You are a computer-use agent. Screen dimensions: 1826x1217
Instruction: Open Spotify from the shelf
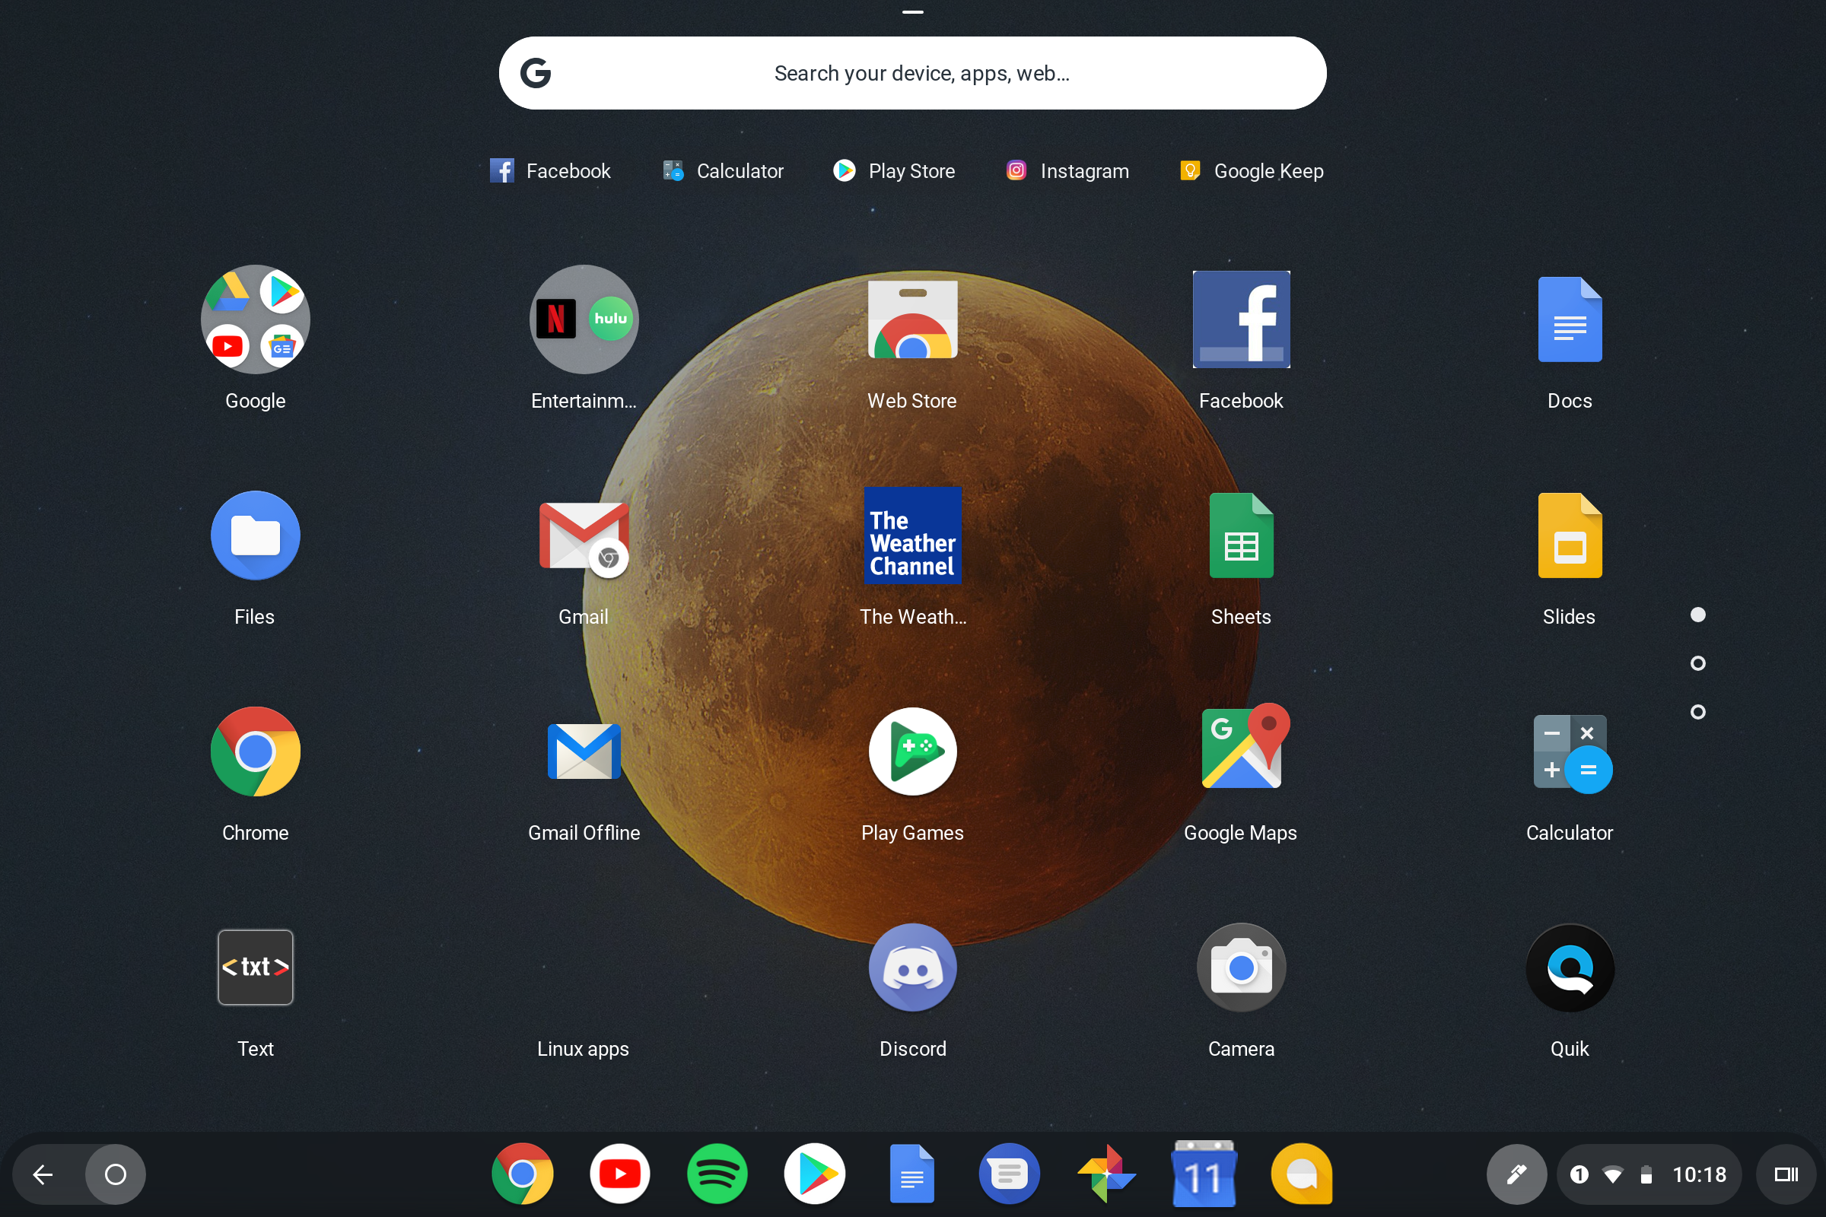pyautogui.click(x=717, y=1174)
